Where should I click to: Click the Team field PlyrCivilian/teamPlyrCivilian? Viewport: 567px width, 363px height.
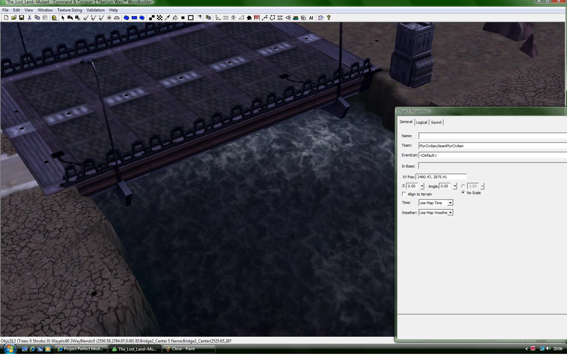[x=493, y=146]
